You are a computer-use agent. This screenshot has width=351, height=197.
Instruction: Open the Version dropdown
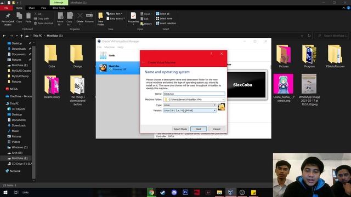click(x=190, y=111)
